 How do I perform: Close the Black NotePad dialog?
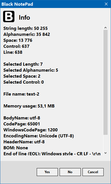(x=106, y=4)
